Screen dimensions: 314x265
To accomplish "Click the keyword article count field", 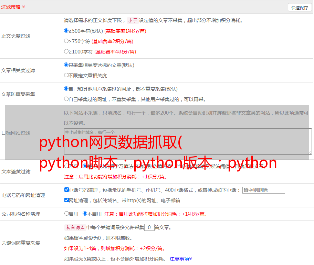I will [x=149, y=227].
